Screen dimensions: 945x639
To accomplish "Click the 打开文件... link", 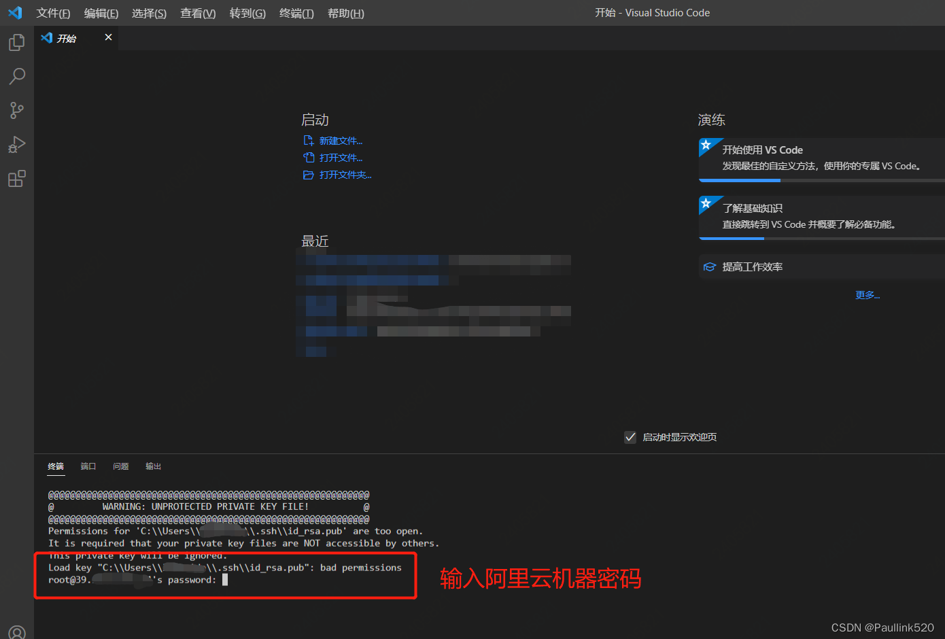I will (341, 158).
